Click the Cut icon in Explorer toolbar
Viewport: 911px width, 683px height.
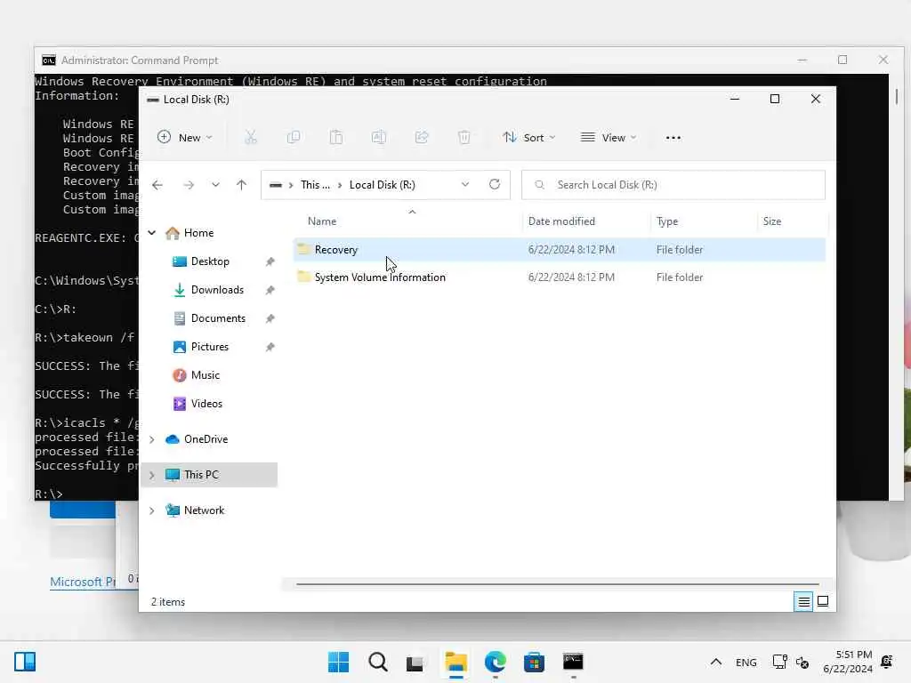[250, 138]
